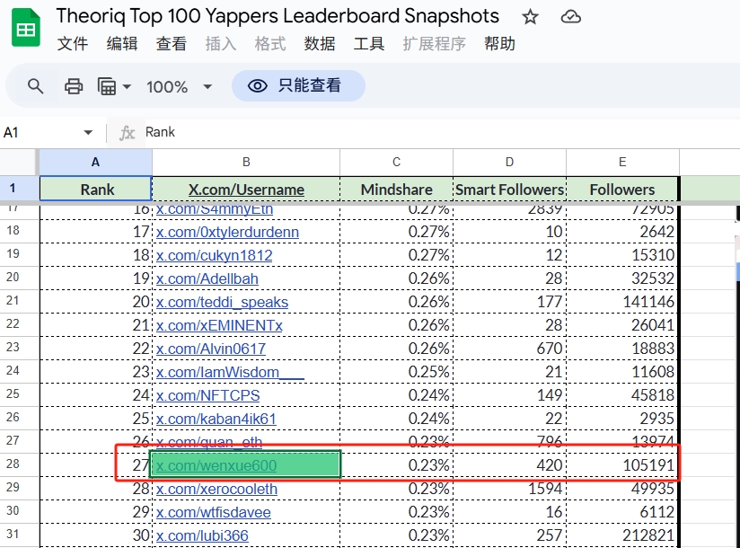Open link x.com/wtfisdavee
Screen dimensions: 740x548
point(214,513)
